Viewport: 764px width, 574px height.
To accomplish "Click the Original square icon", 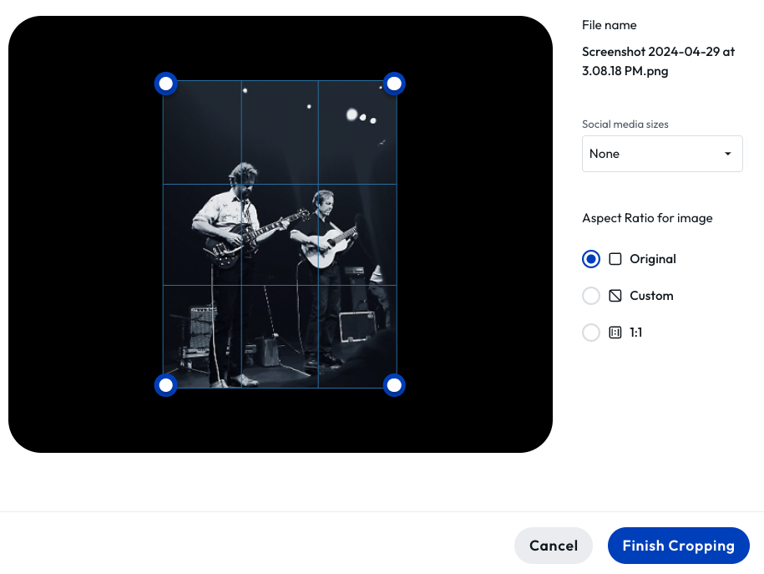I will [x=615, y=259].
